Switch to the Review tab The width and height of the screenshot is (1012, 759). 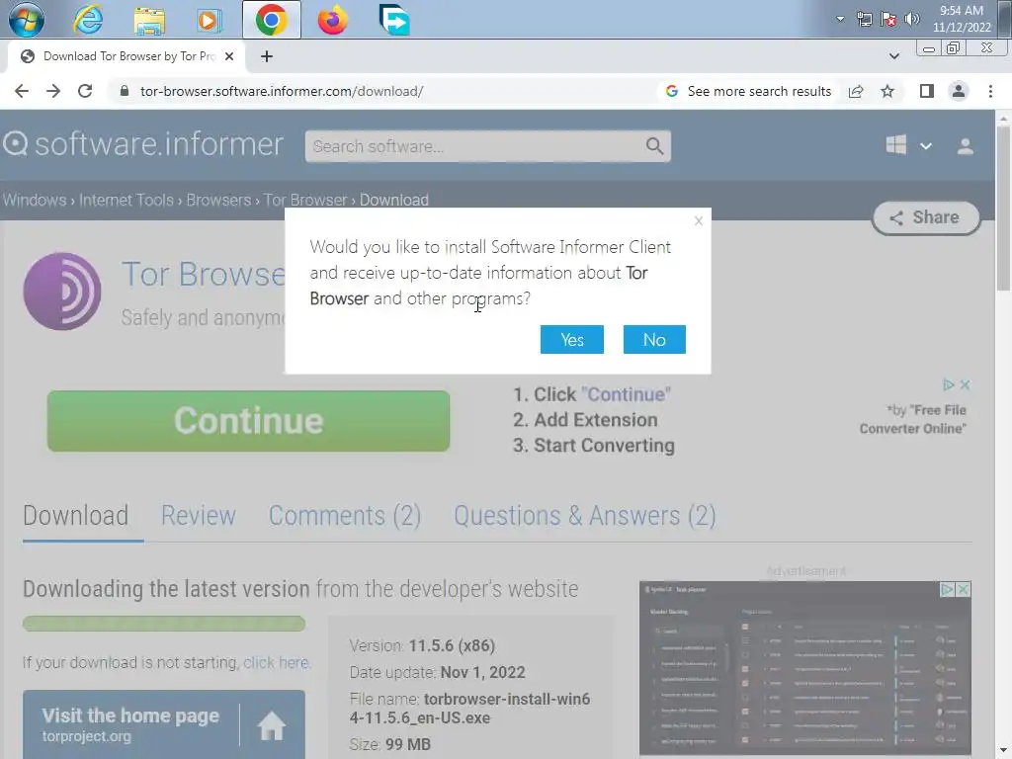click(198, 516)
